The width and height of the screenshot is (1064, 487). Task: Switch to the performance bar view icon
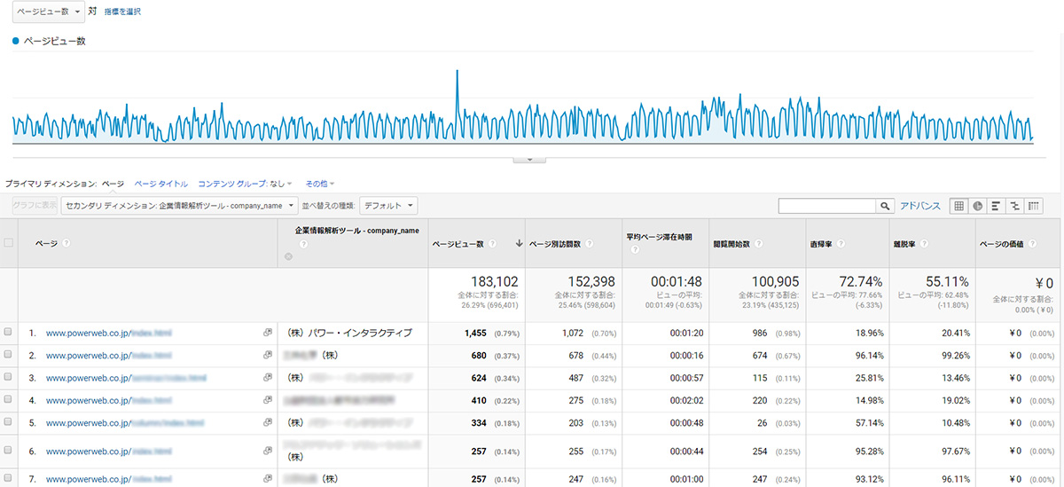coord(996,206)
